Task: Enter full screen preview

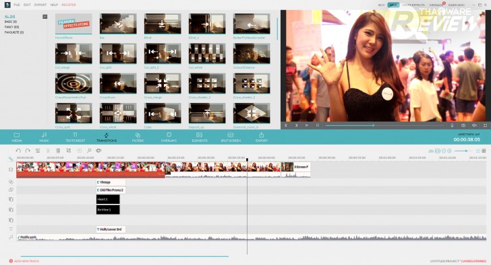Action: (485, 126)
